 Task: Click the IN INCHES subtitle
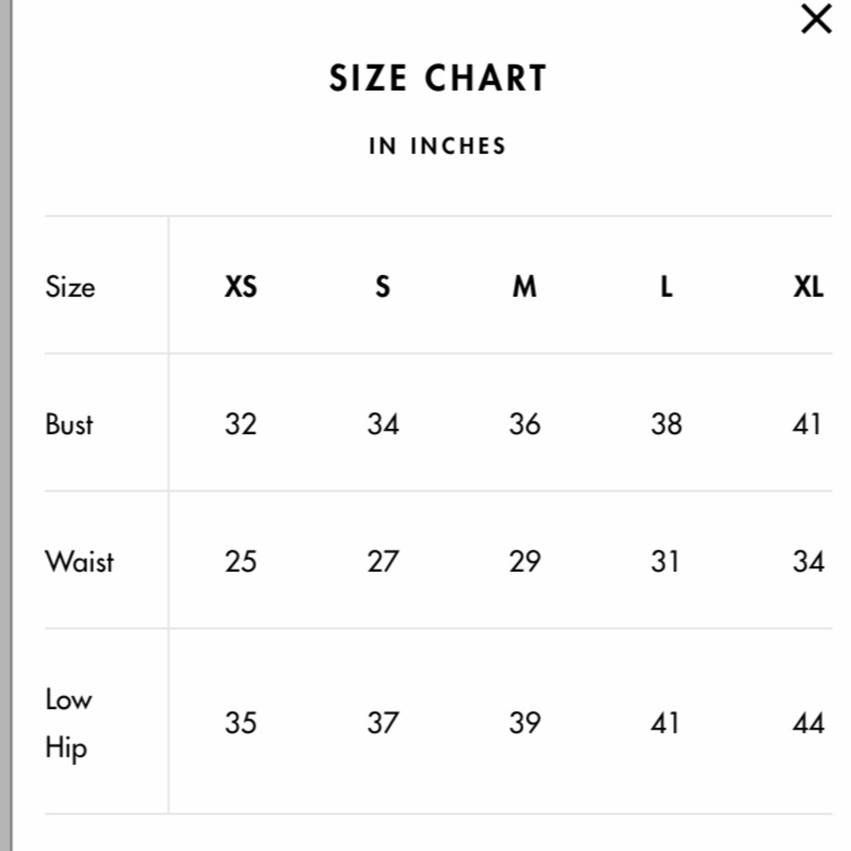pos(437,146)
